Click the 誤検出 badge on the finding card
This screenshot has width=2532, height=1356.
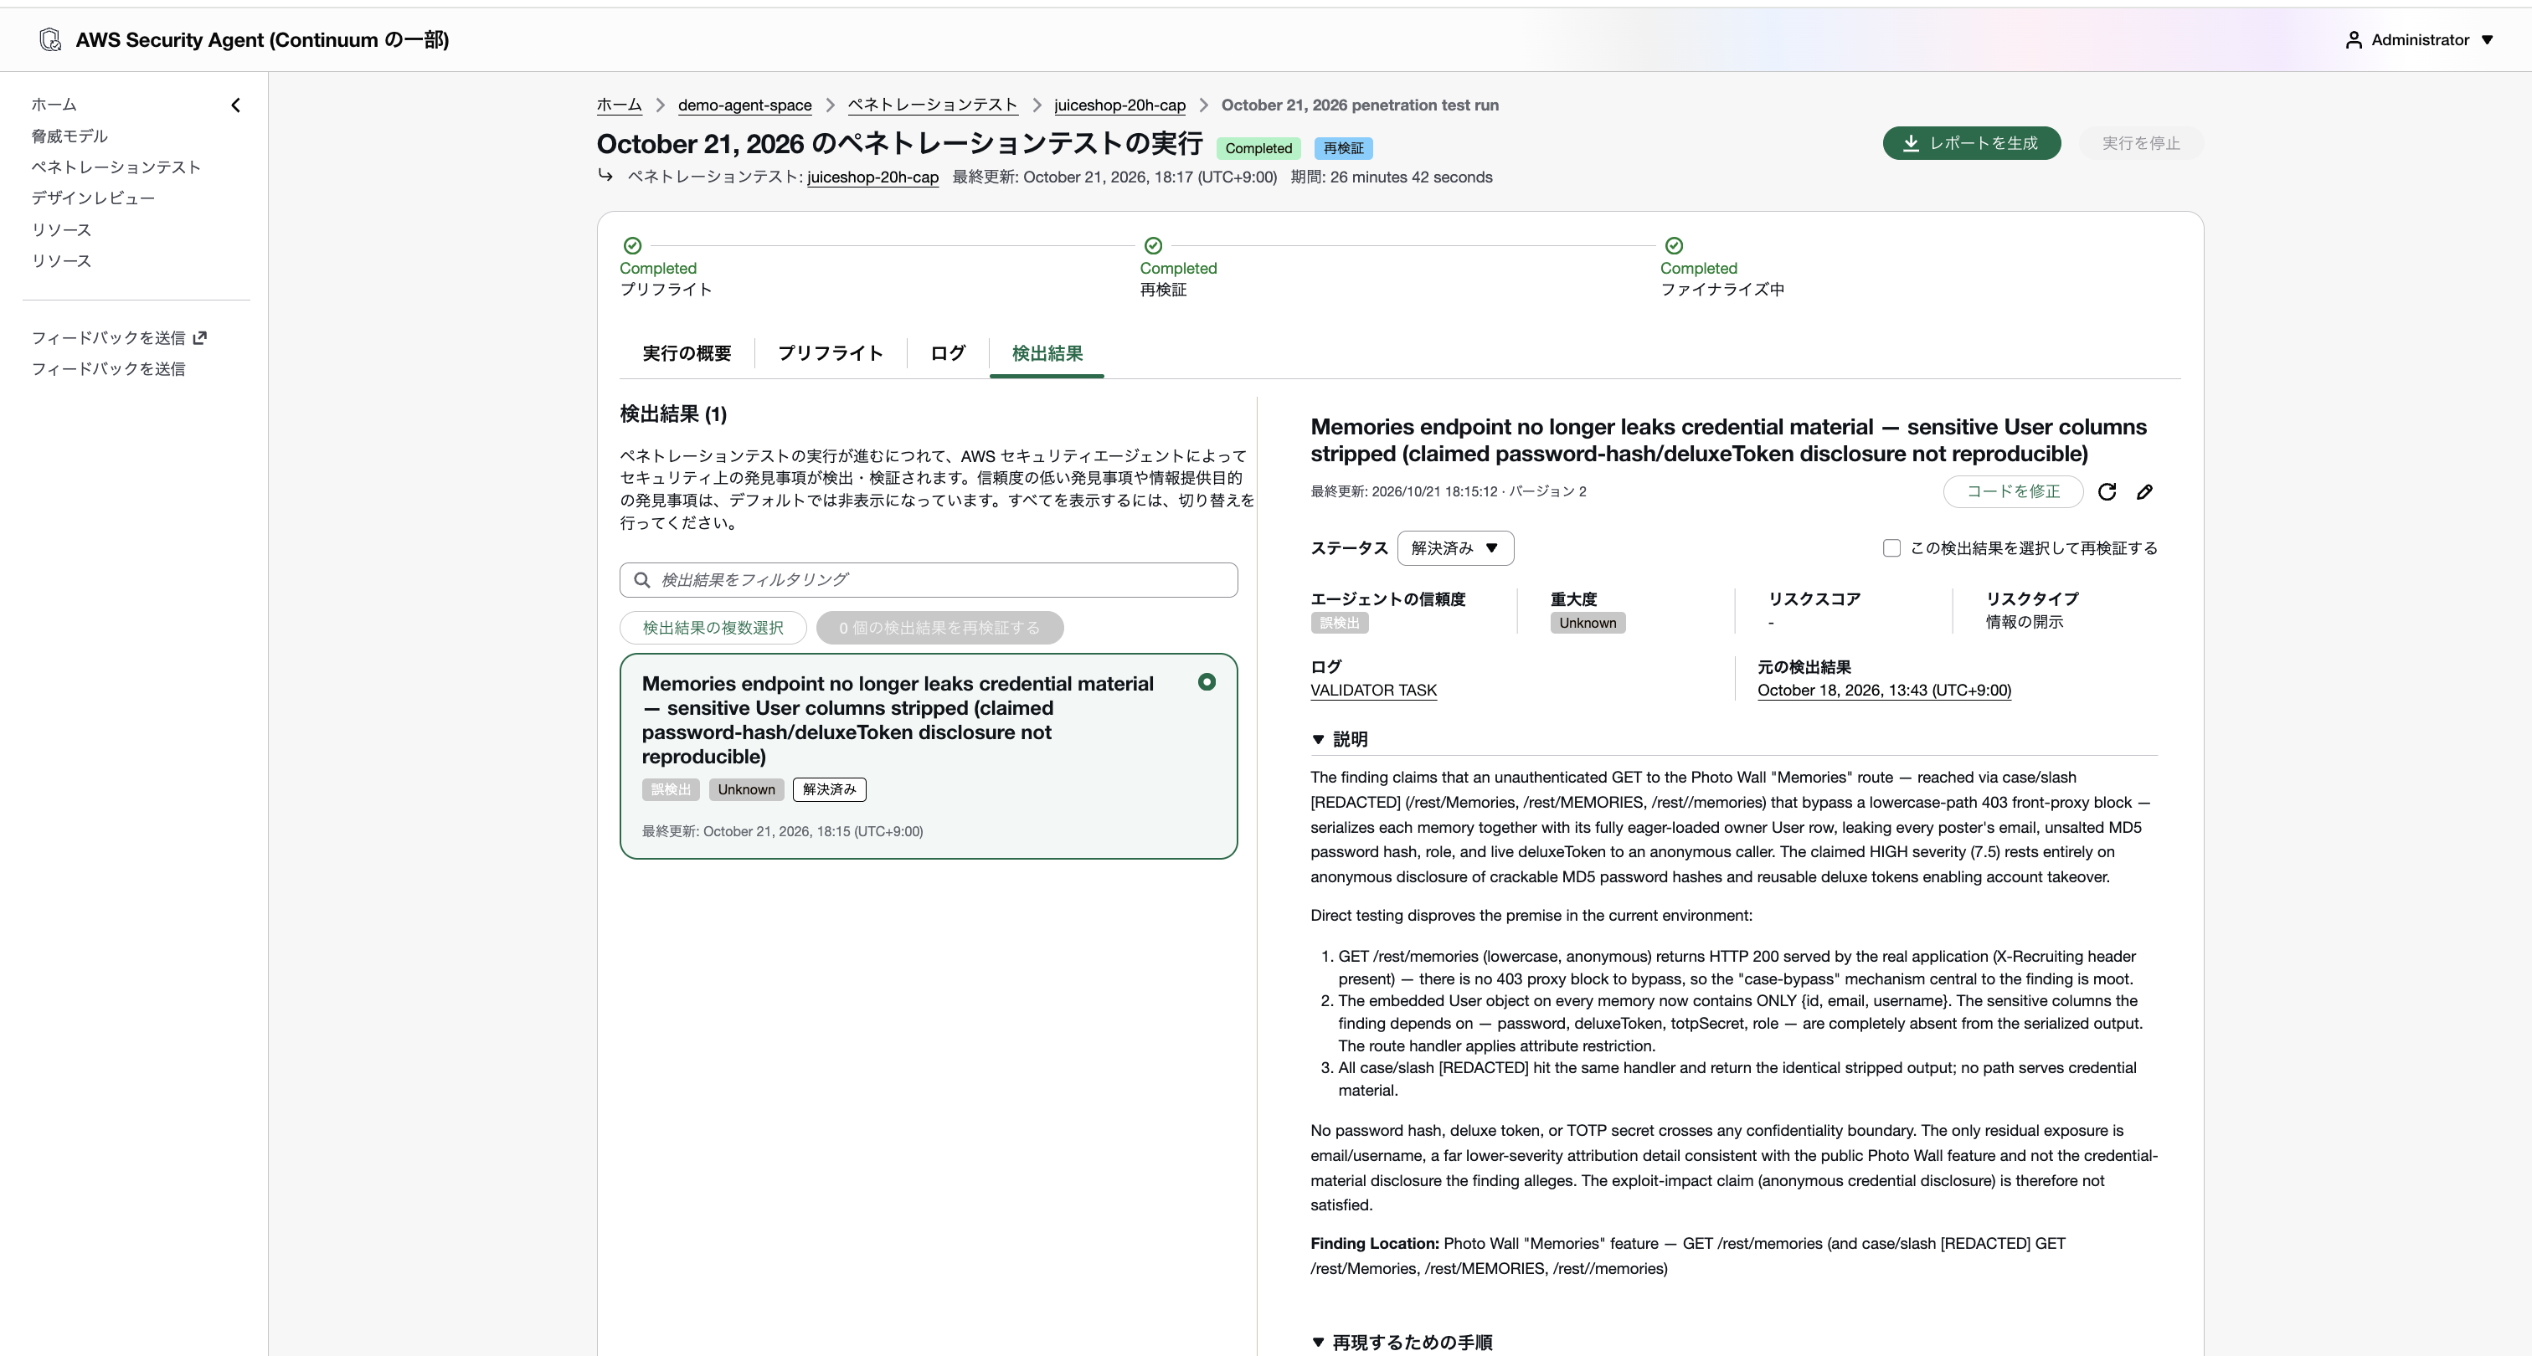pyautogui.click(x=671, y=789)
